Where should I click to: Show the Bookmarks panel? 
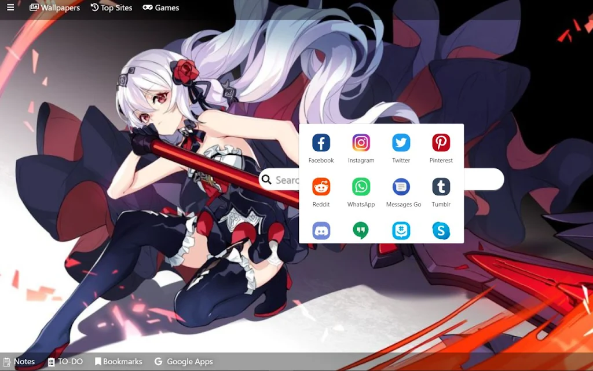[118, 362]
